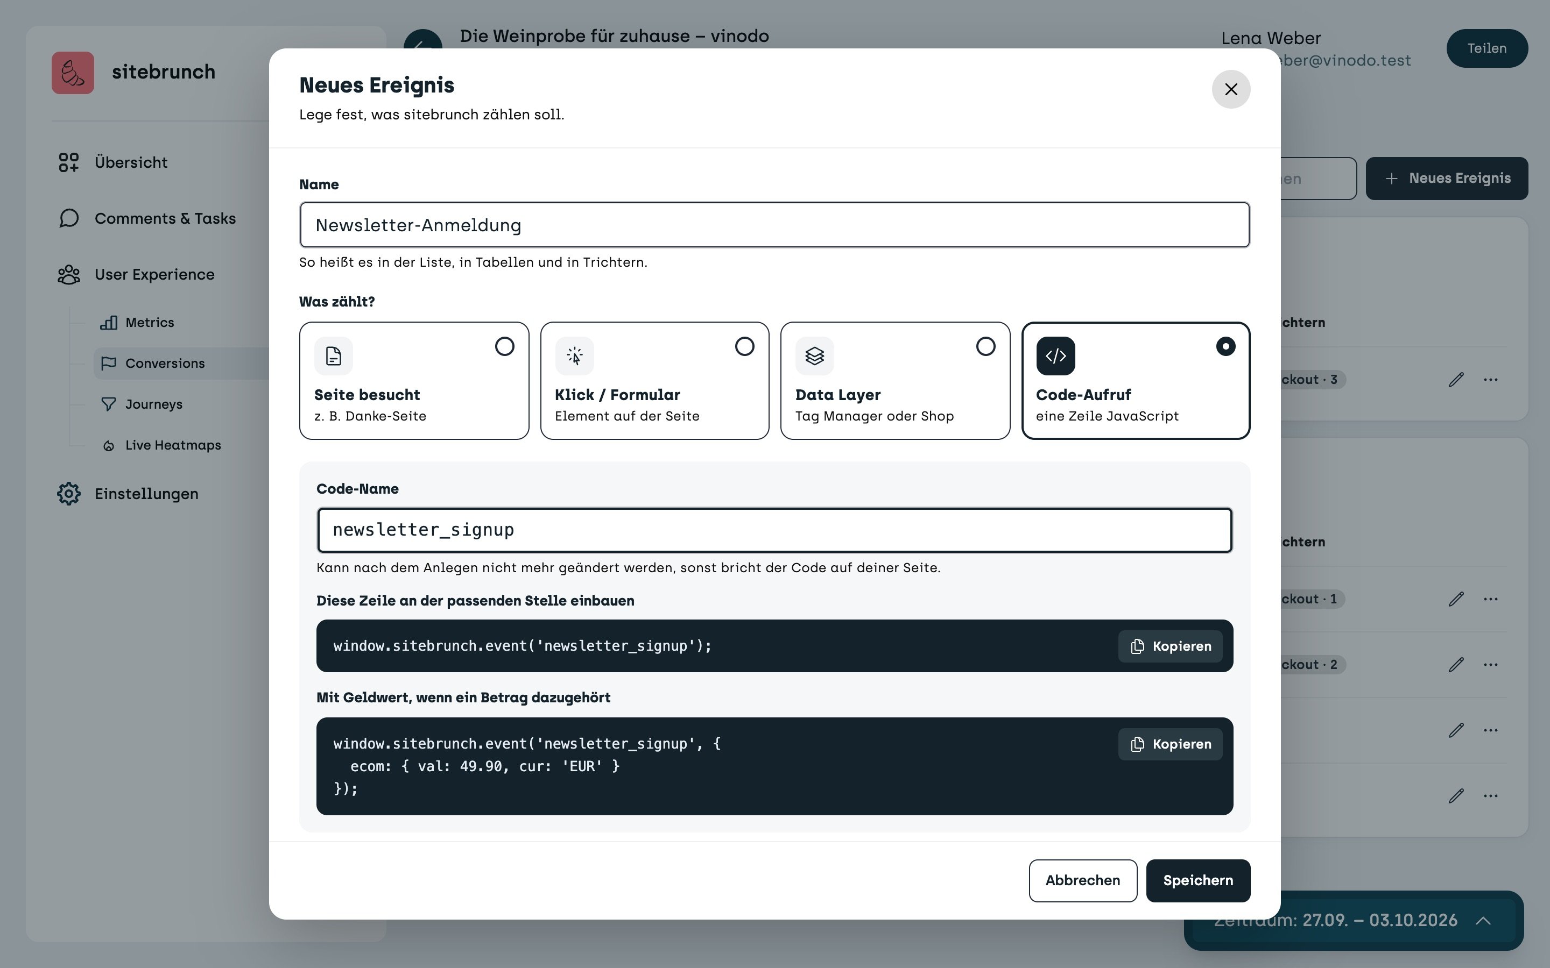Click the Comments speech bubble icon

pos(68,218)
